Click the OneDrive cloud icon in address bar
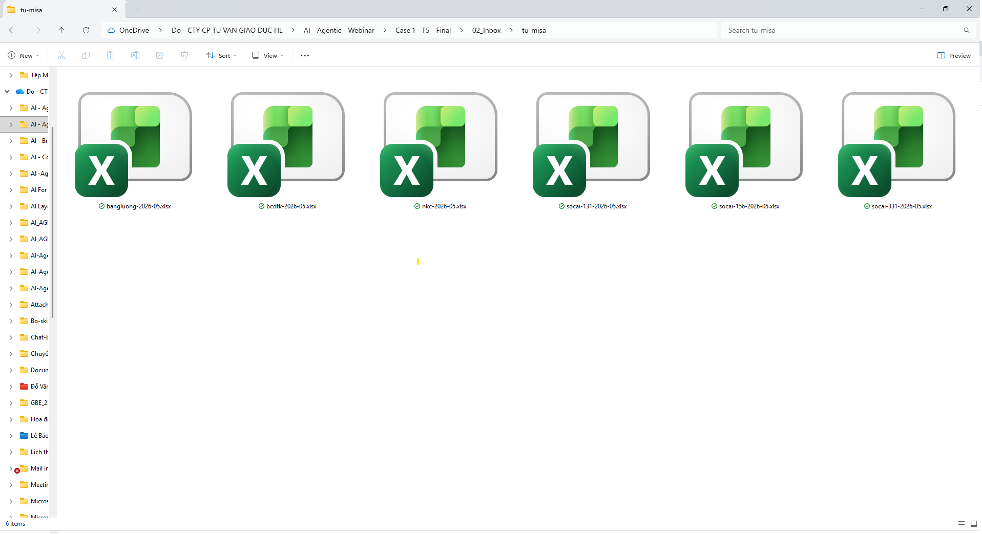The width and height of the screenshot is (982, 534). pyautogui.click(x=111, y=30)
